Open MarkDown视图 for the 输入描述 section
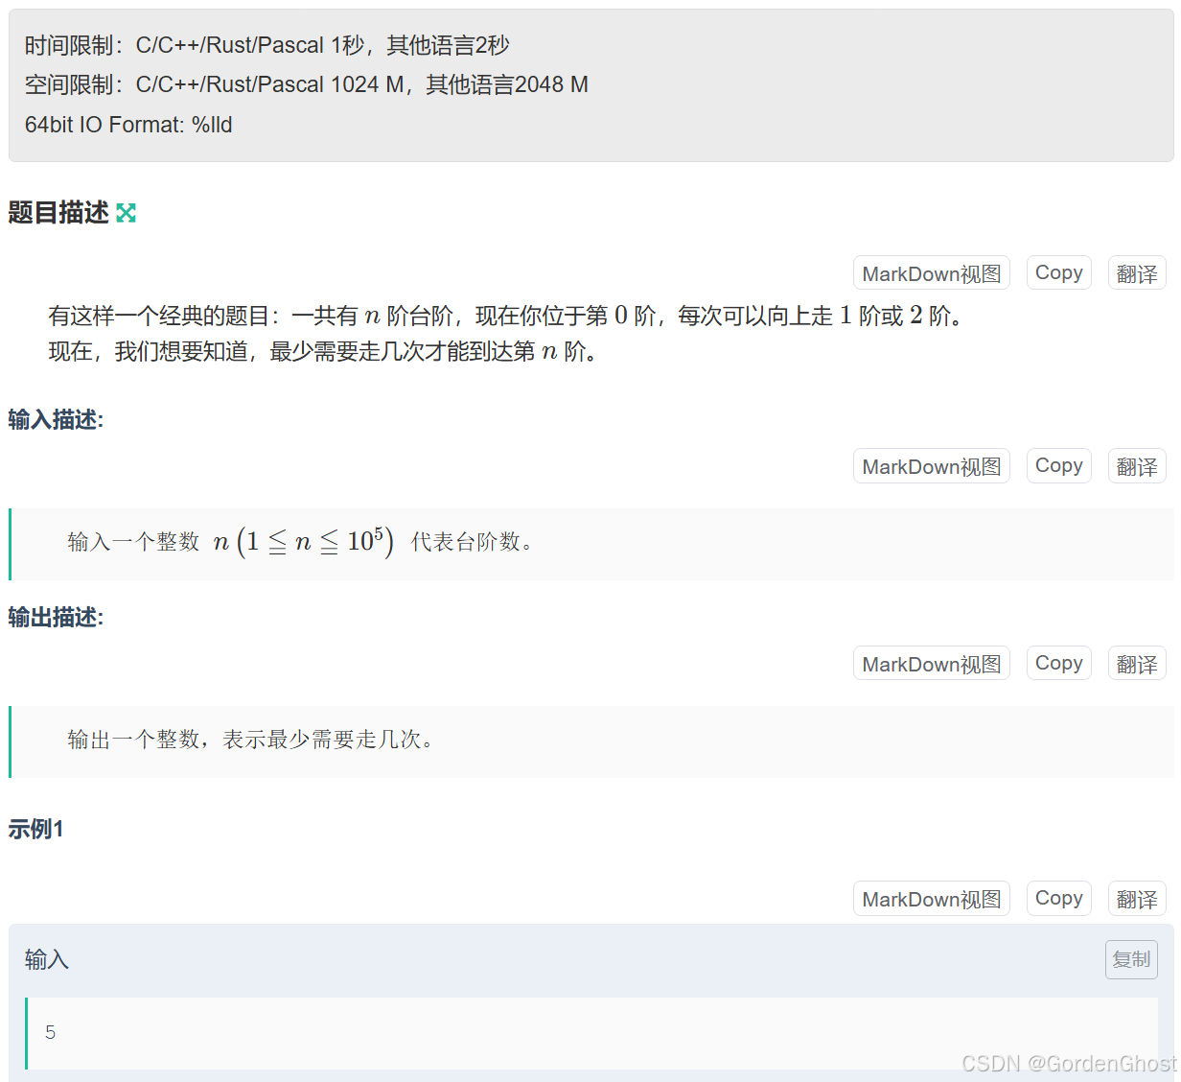Image resolution: width=1181 pixels, height=1082 pixels. 930,466
